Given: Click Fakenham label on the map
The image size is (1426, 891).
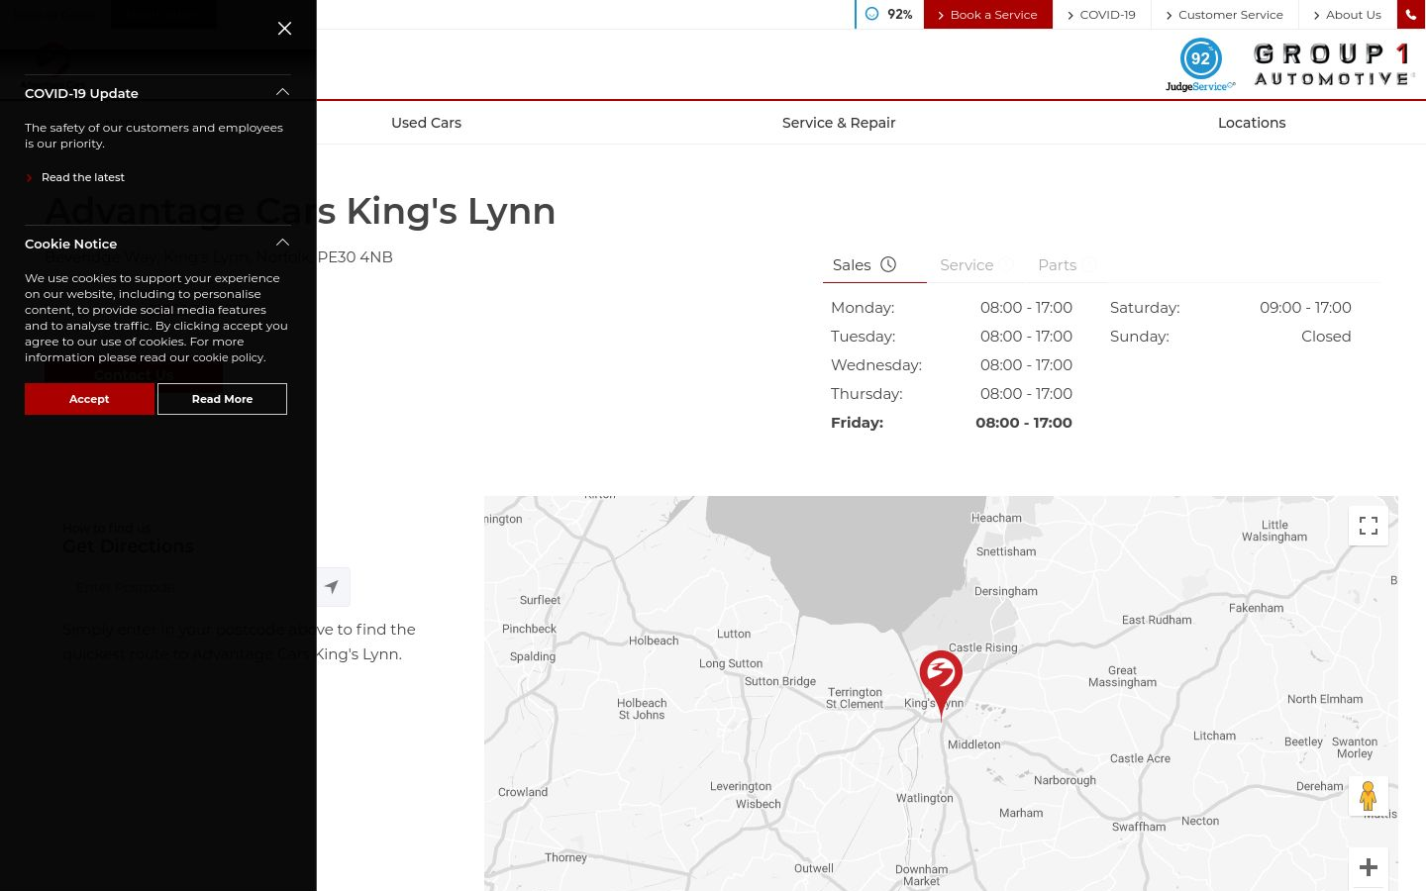Looking at the screenshot, I should (1257, 608).
